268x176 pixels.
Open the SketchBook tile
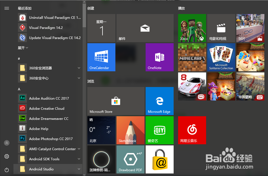point(130,130)
